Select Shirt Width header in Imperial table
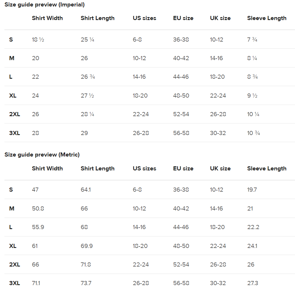 coord(47,18)
